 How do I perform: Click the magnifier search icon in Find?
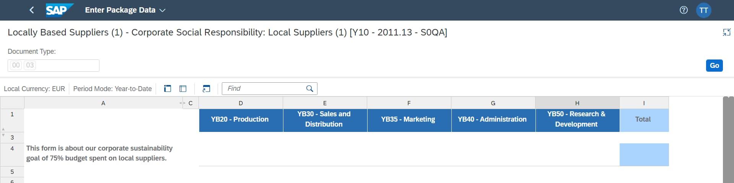pos(310,89)
